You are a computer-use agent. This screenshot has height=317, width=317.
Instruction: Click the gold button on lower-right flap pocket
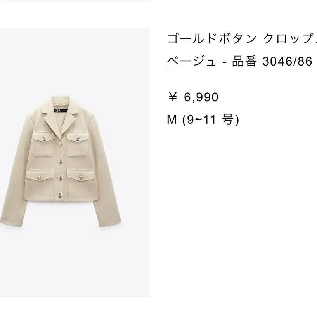pyautogui.click(x=81, y=177)
